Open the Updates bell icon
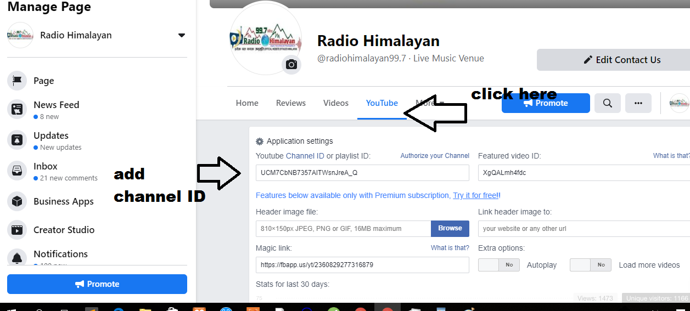This screenshot has width=690, height=311. tap(17, 140)
